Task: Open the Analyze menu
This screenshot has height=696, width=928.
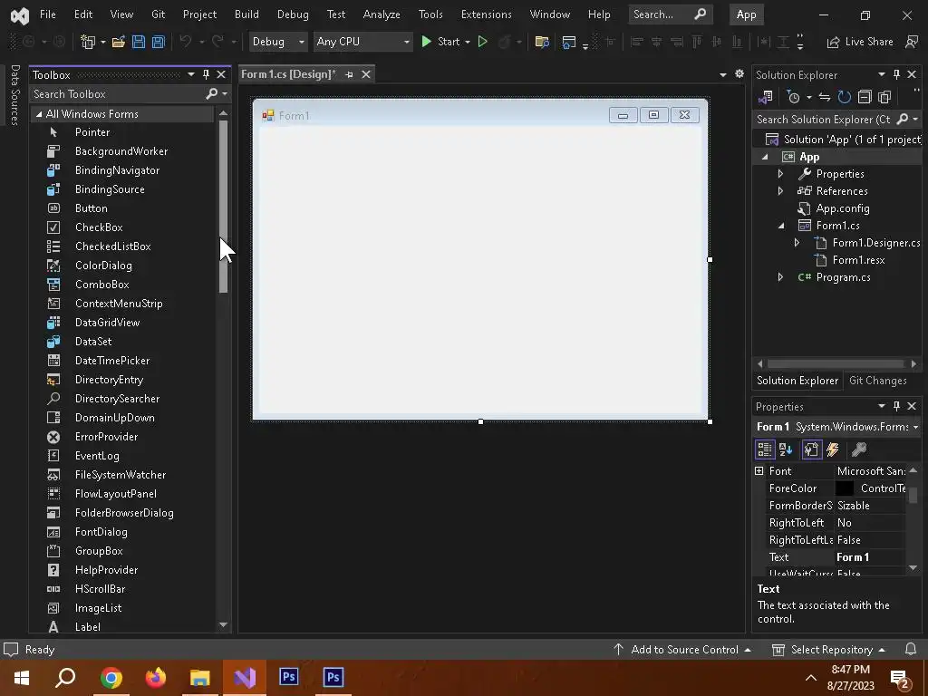Action: (382, 14)
